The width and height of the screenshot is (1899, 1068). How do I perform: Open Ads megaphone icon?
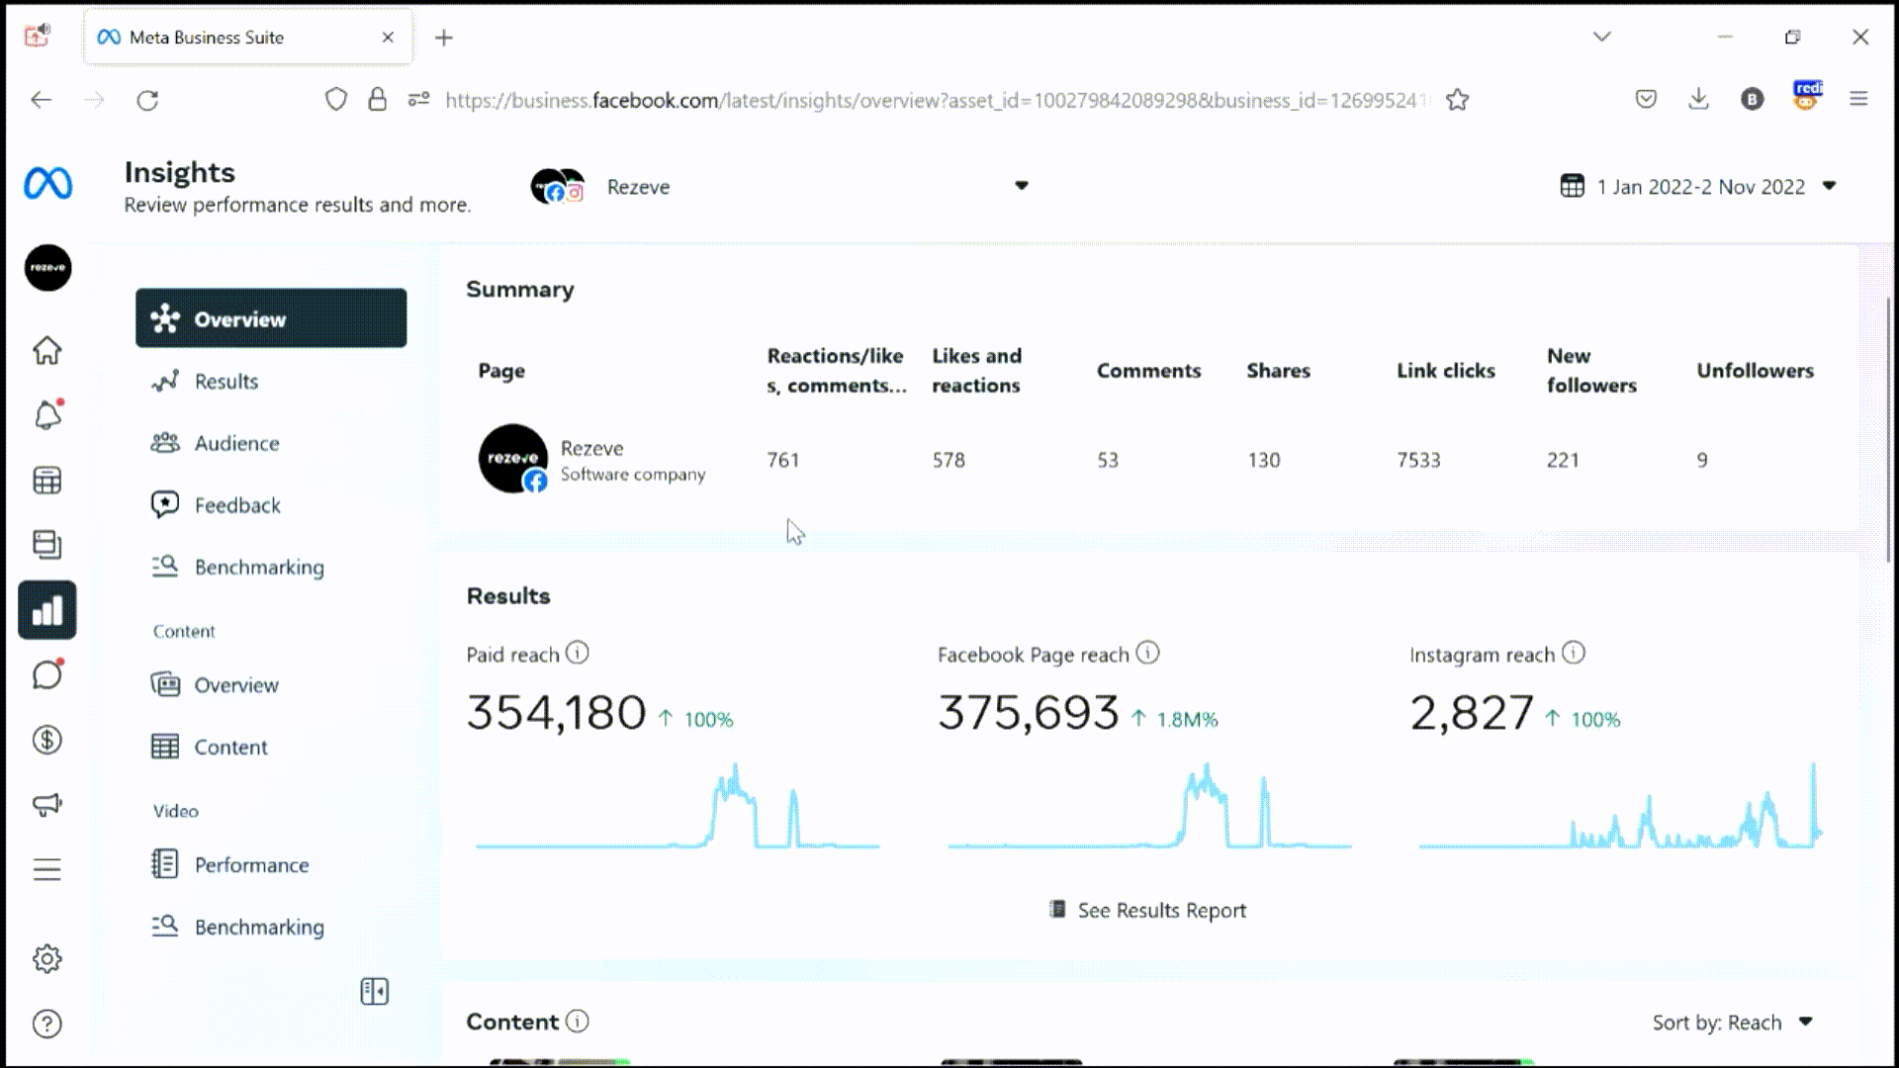click(47, 804)
